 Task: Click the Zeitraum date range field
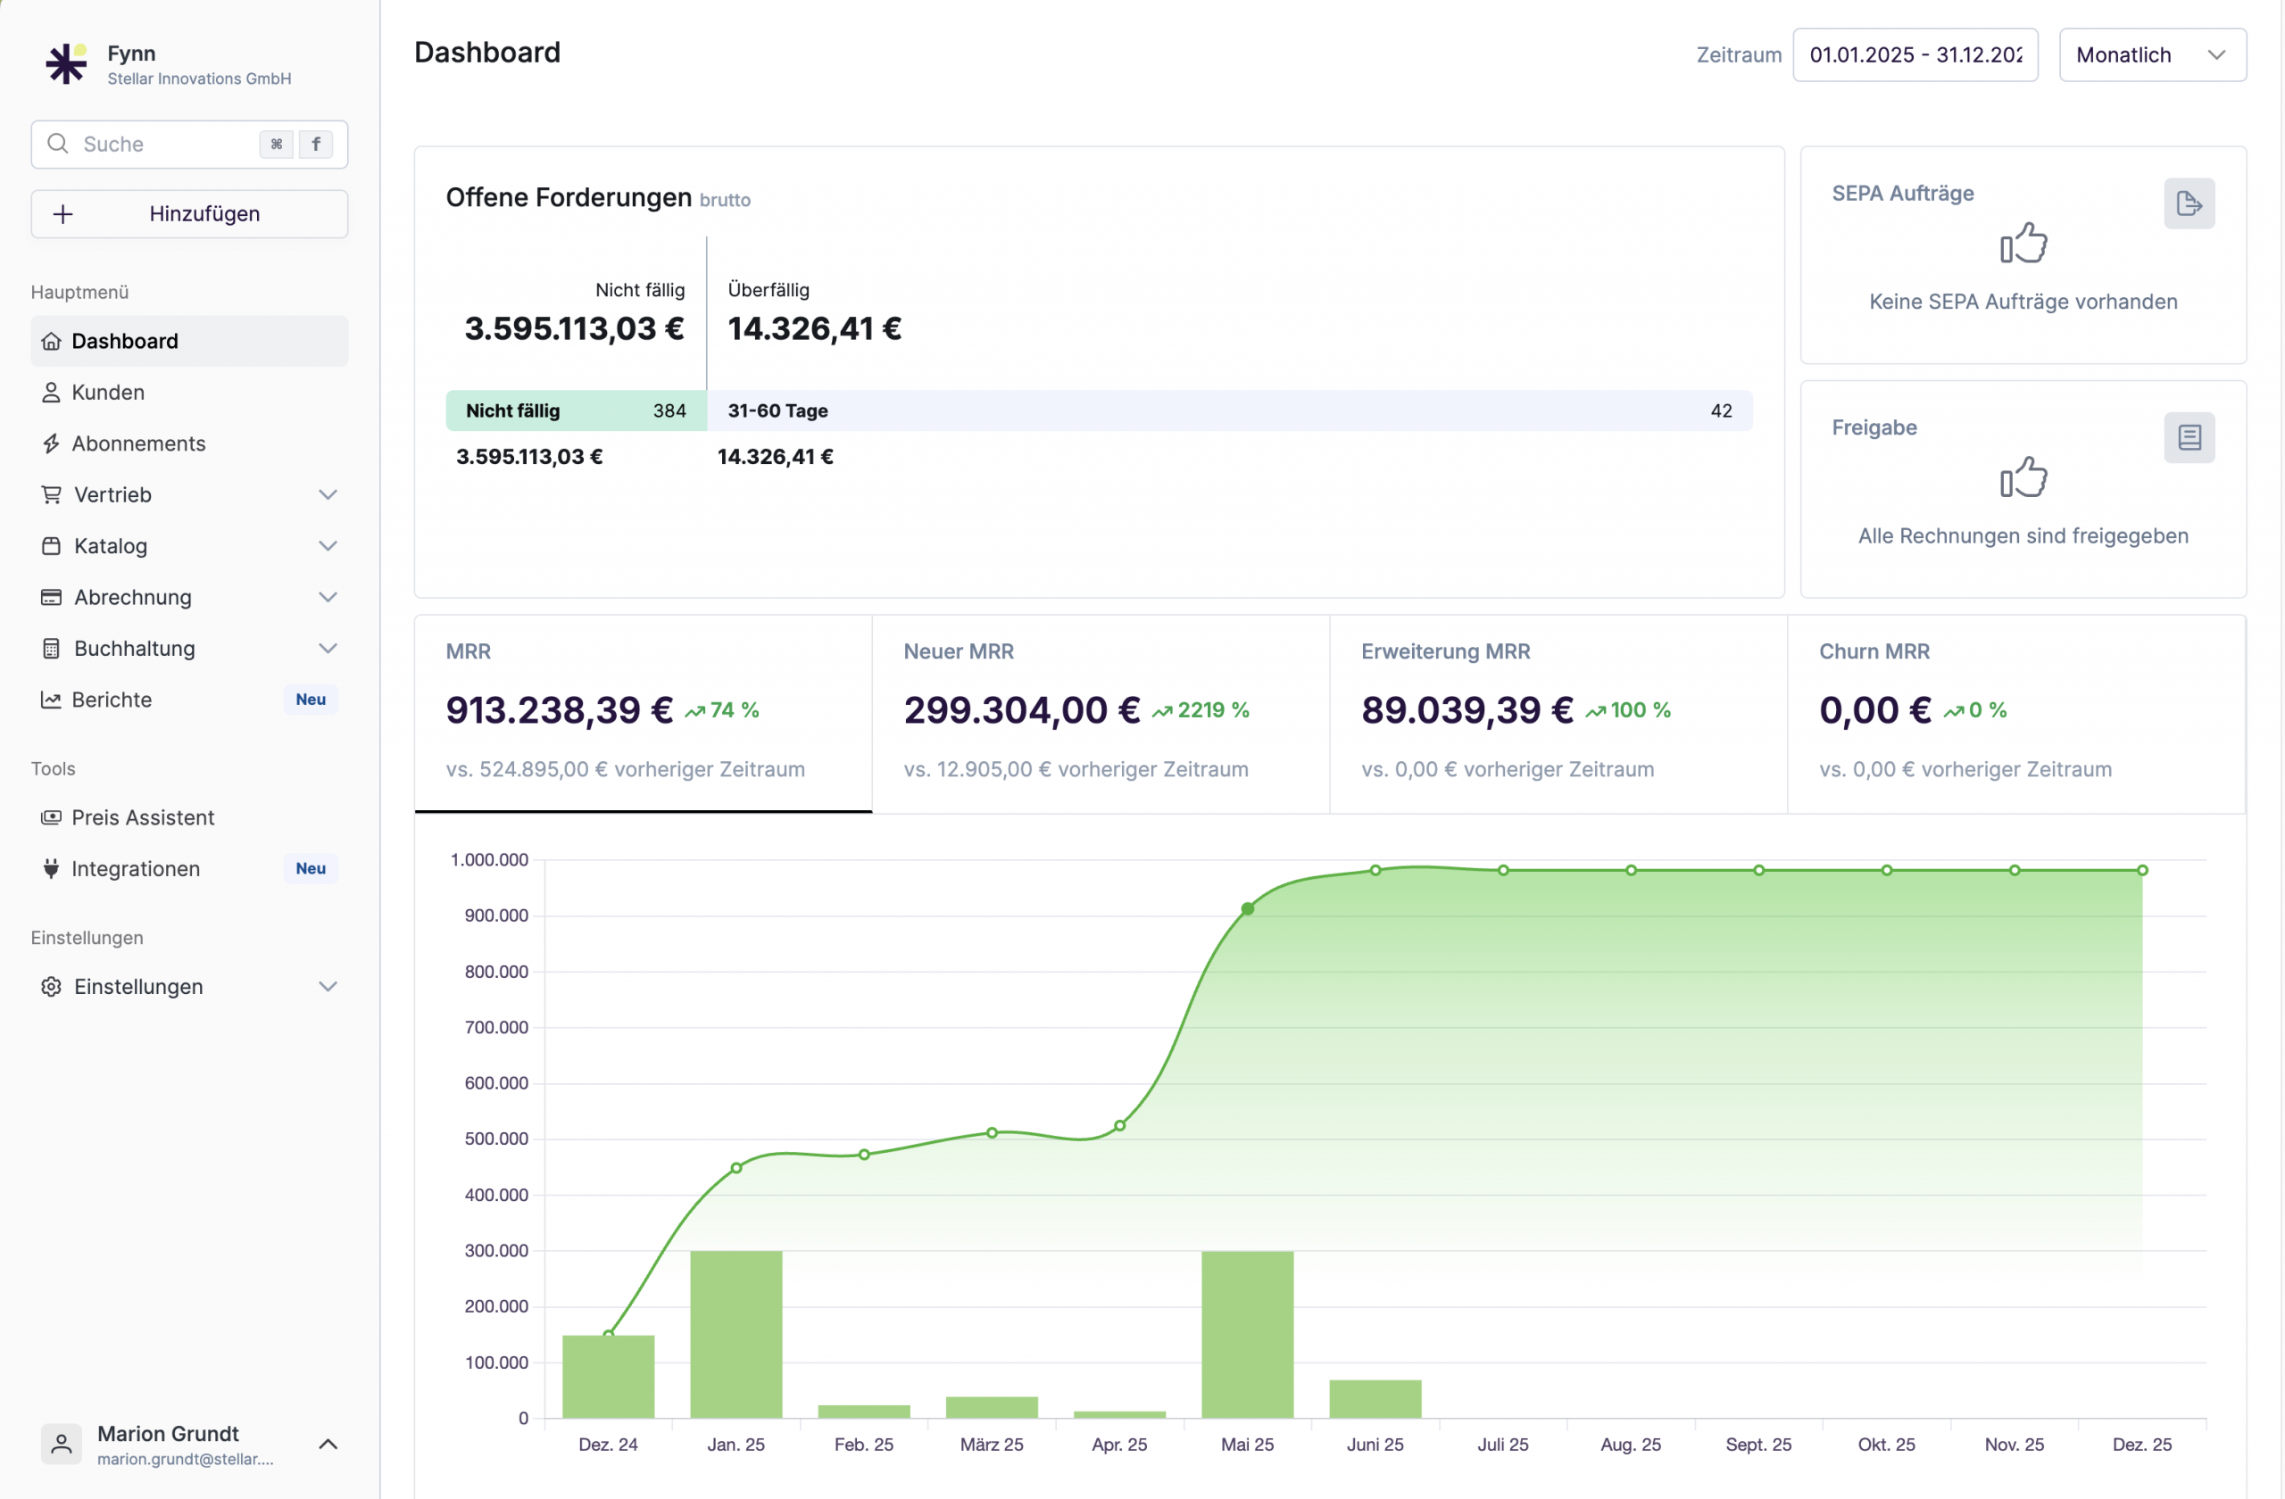pyautogui.click(x=1914, y=54)
